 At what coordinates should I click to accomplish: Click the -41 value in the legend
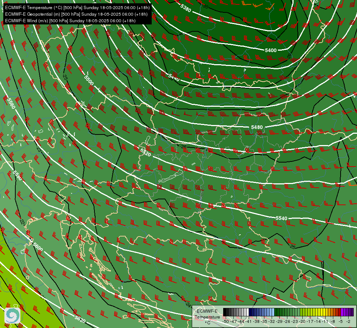point(249,321)
